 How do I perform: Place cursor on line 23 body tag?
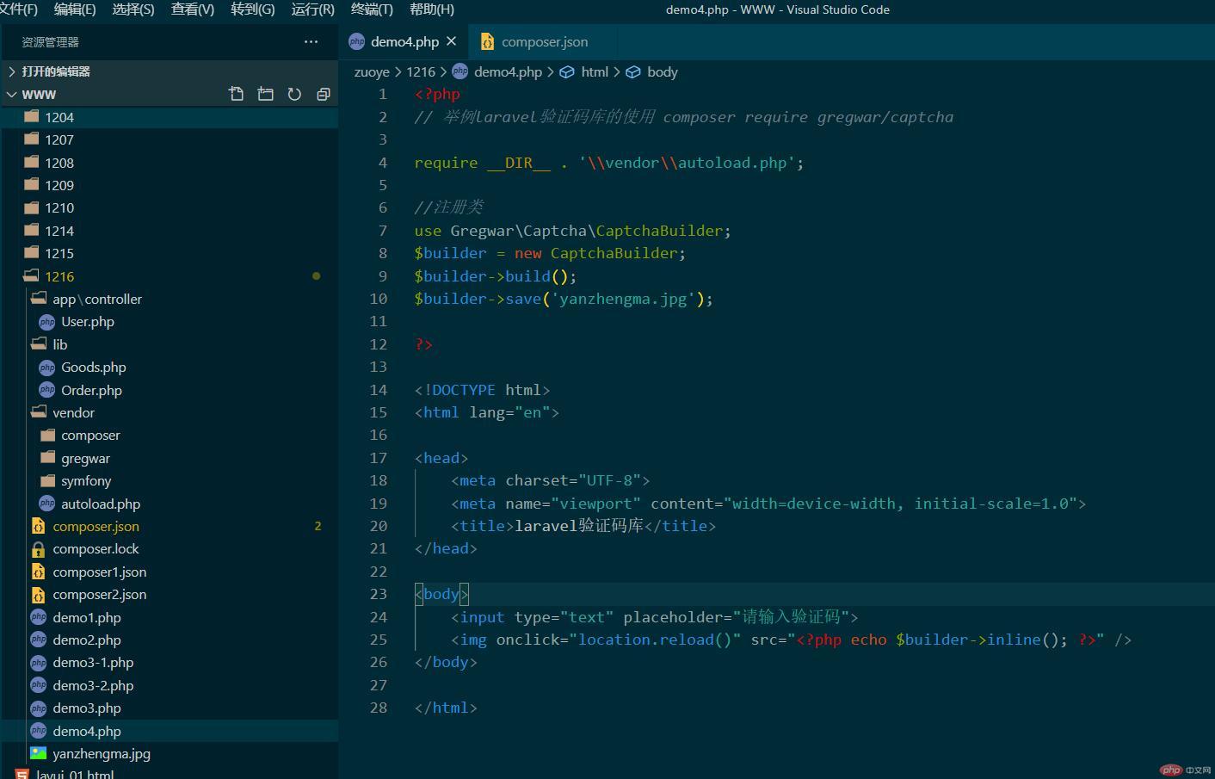click(441, 594)
